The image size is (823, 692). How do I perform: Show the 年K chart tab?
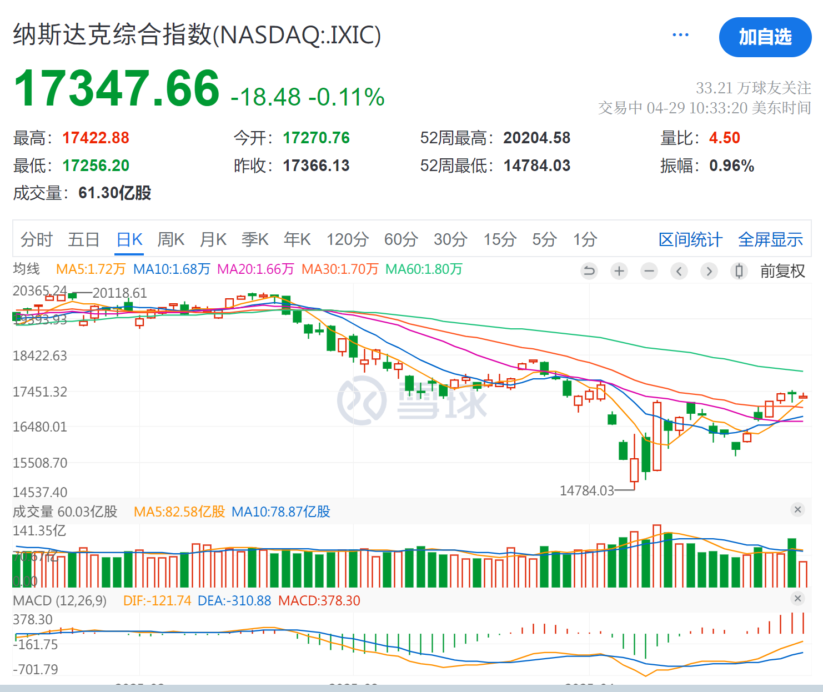[297, 239]
